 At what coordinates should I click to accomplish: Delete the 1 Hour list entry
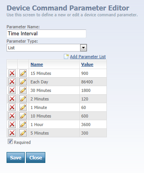pos(12,125)
